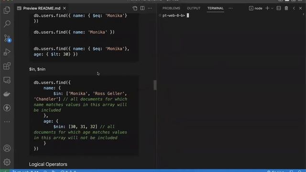Expand the launch profile dropdown arrow

click(272, 9)
